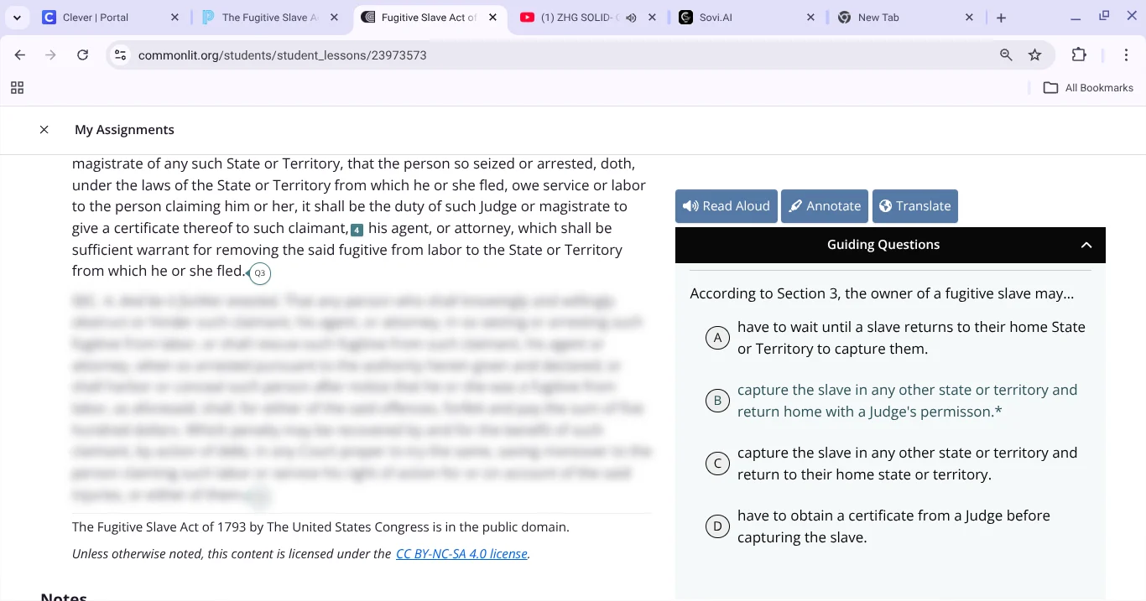The width and height of the screenshot is (1146, 601).
Task: Select answer choice D
Action: click(717, 526)
